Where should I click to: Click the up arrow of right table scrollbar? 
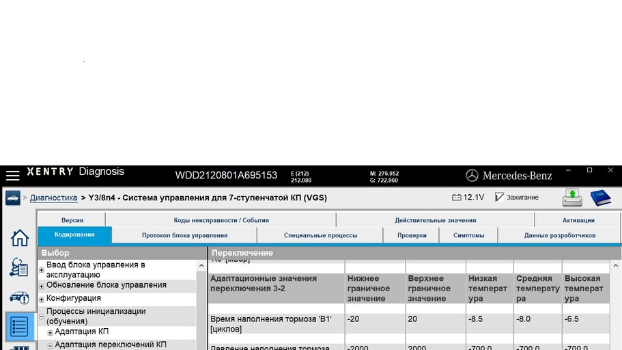[x=616, y=266]
